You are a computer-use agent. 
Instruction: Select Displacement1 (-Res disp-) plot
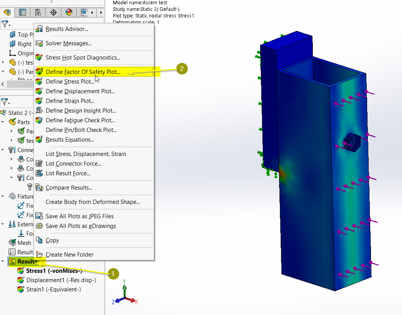click(57, 280)
